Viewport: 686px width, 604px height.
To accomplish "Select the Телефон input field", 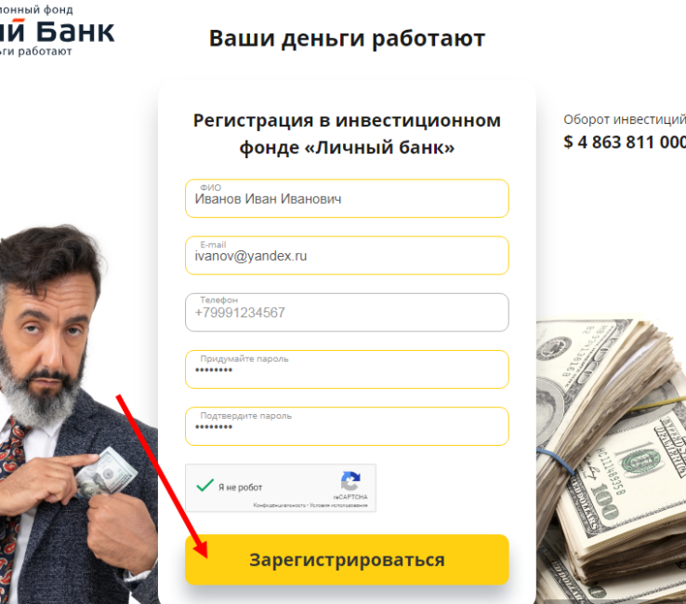I will pos(347,313).
